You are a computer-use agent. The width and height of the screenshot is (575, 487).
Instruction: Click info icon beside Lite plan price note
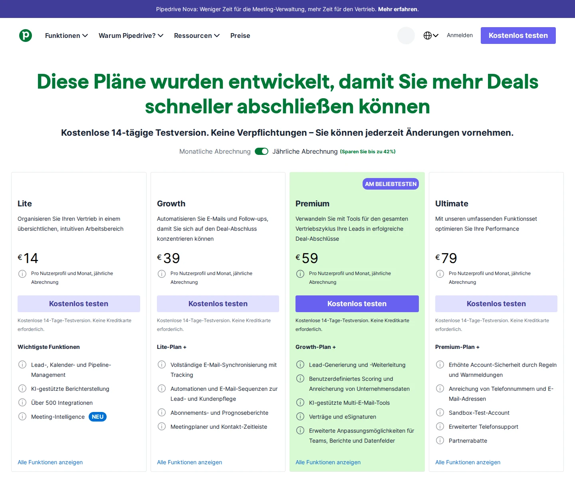tap(22, 274)
